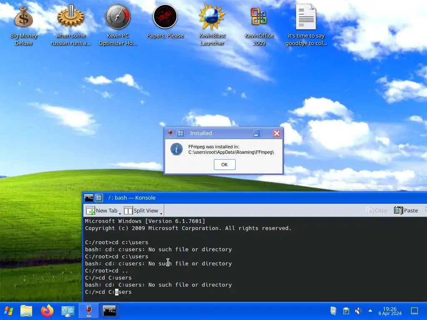Image resolution: width=427 pixels, height=320 pixels.
Task: Click the Konsole title '/ : bash — Konsole'
Action: click(132, 198)
